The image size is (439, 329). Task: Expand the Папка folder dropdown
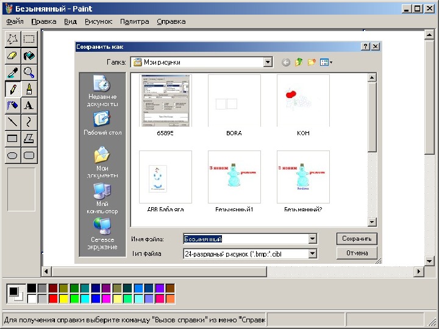pos(268,62)
